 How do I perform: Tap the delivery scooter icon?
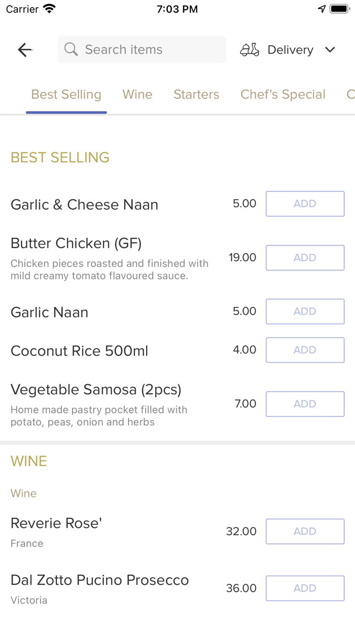tap(250, 50)
